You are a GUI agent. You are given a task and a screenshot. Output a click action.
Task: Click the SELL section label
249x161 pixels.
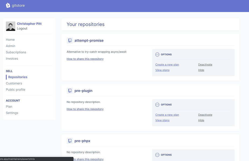[x=9, y=71]
